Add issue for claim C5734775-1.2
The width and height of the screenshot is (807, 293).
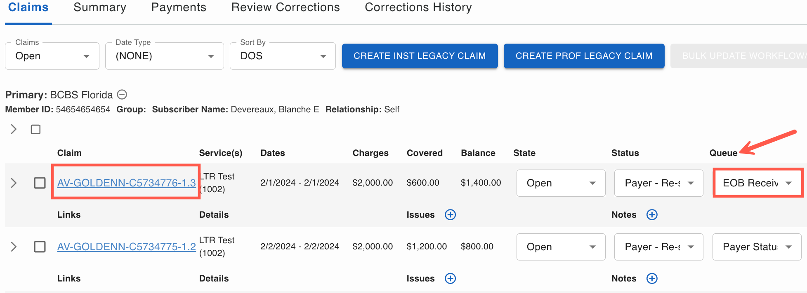click(x=450, y=279)
